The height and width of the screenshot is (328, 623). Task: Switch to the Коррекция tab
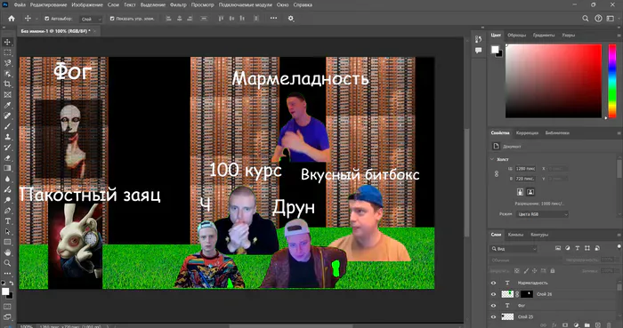pyautogui.click(x=527, y=133)
